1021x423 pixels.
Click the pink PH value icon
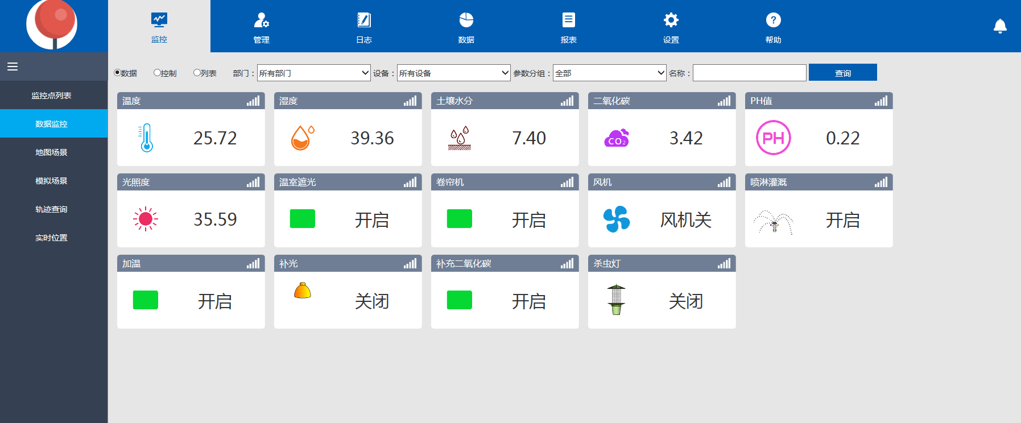click(x=773, y=138)
